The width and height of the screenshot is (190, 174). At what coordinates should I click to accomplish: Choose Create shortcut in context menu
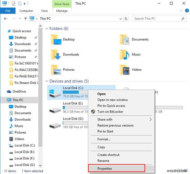click(121, 155)
